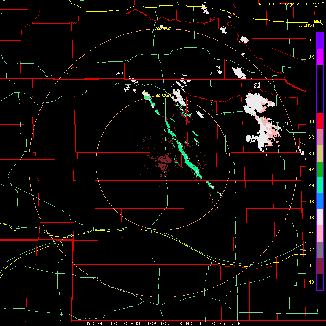This screenshot has height=326, width=326.
Task: Click the "WS" legend label
Action: [x=311, y=202]
